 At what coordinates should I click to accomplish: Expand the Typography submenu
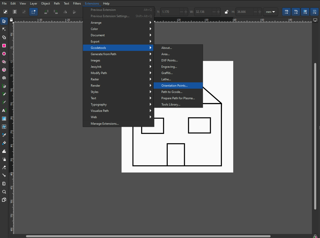tap(118, 105)
